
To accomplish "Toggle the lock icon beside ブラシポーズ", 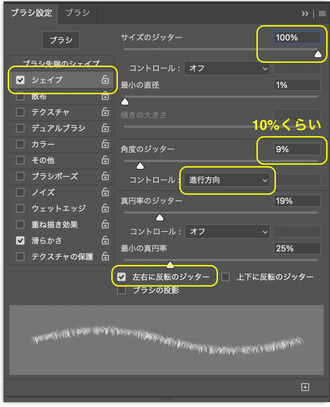I will (x=105, y=176).
